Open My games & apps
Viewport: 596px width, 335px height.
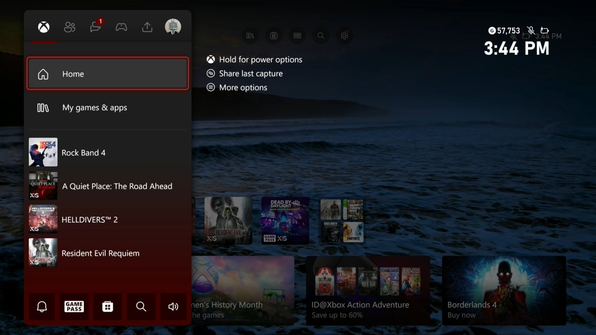108,108
